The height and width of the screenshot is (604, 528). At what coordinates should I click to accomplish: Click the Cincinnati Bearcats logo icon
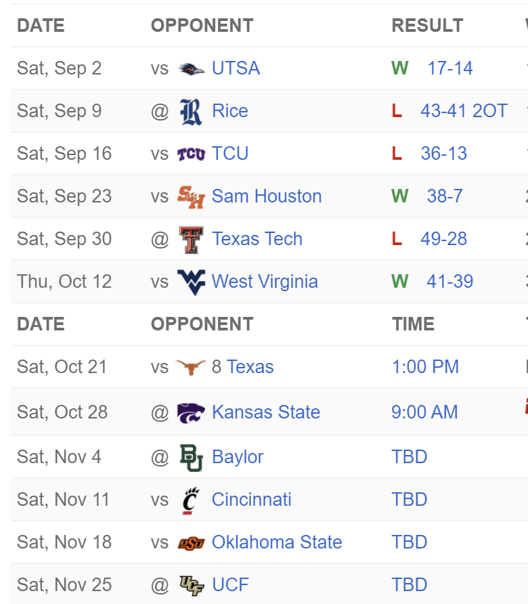[x=191, y=500]
